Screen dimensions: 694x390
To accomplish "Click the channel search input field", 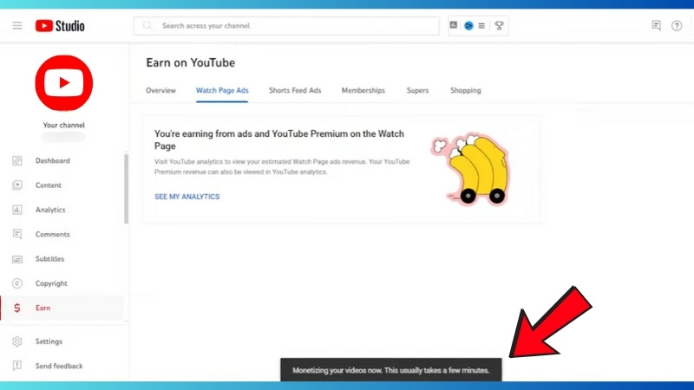I will pyautogui.click(x=295, y=26).
